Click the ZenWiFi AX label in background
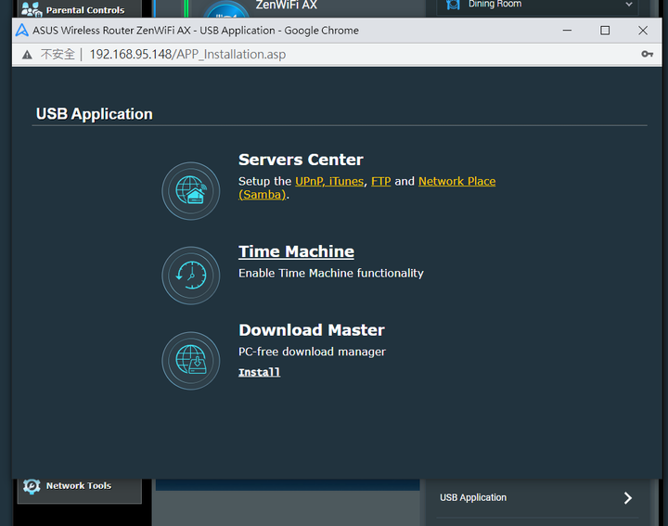 click(287, 6)
